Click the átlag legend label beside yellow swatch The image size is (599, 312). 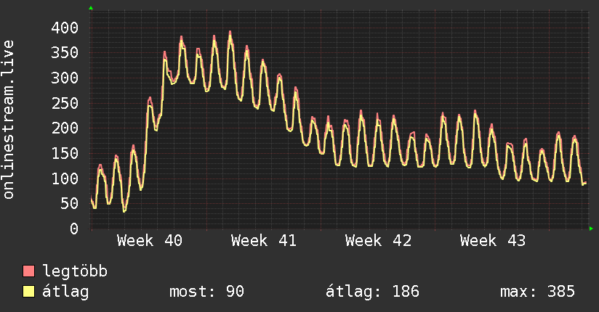65,292
